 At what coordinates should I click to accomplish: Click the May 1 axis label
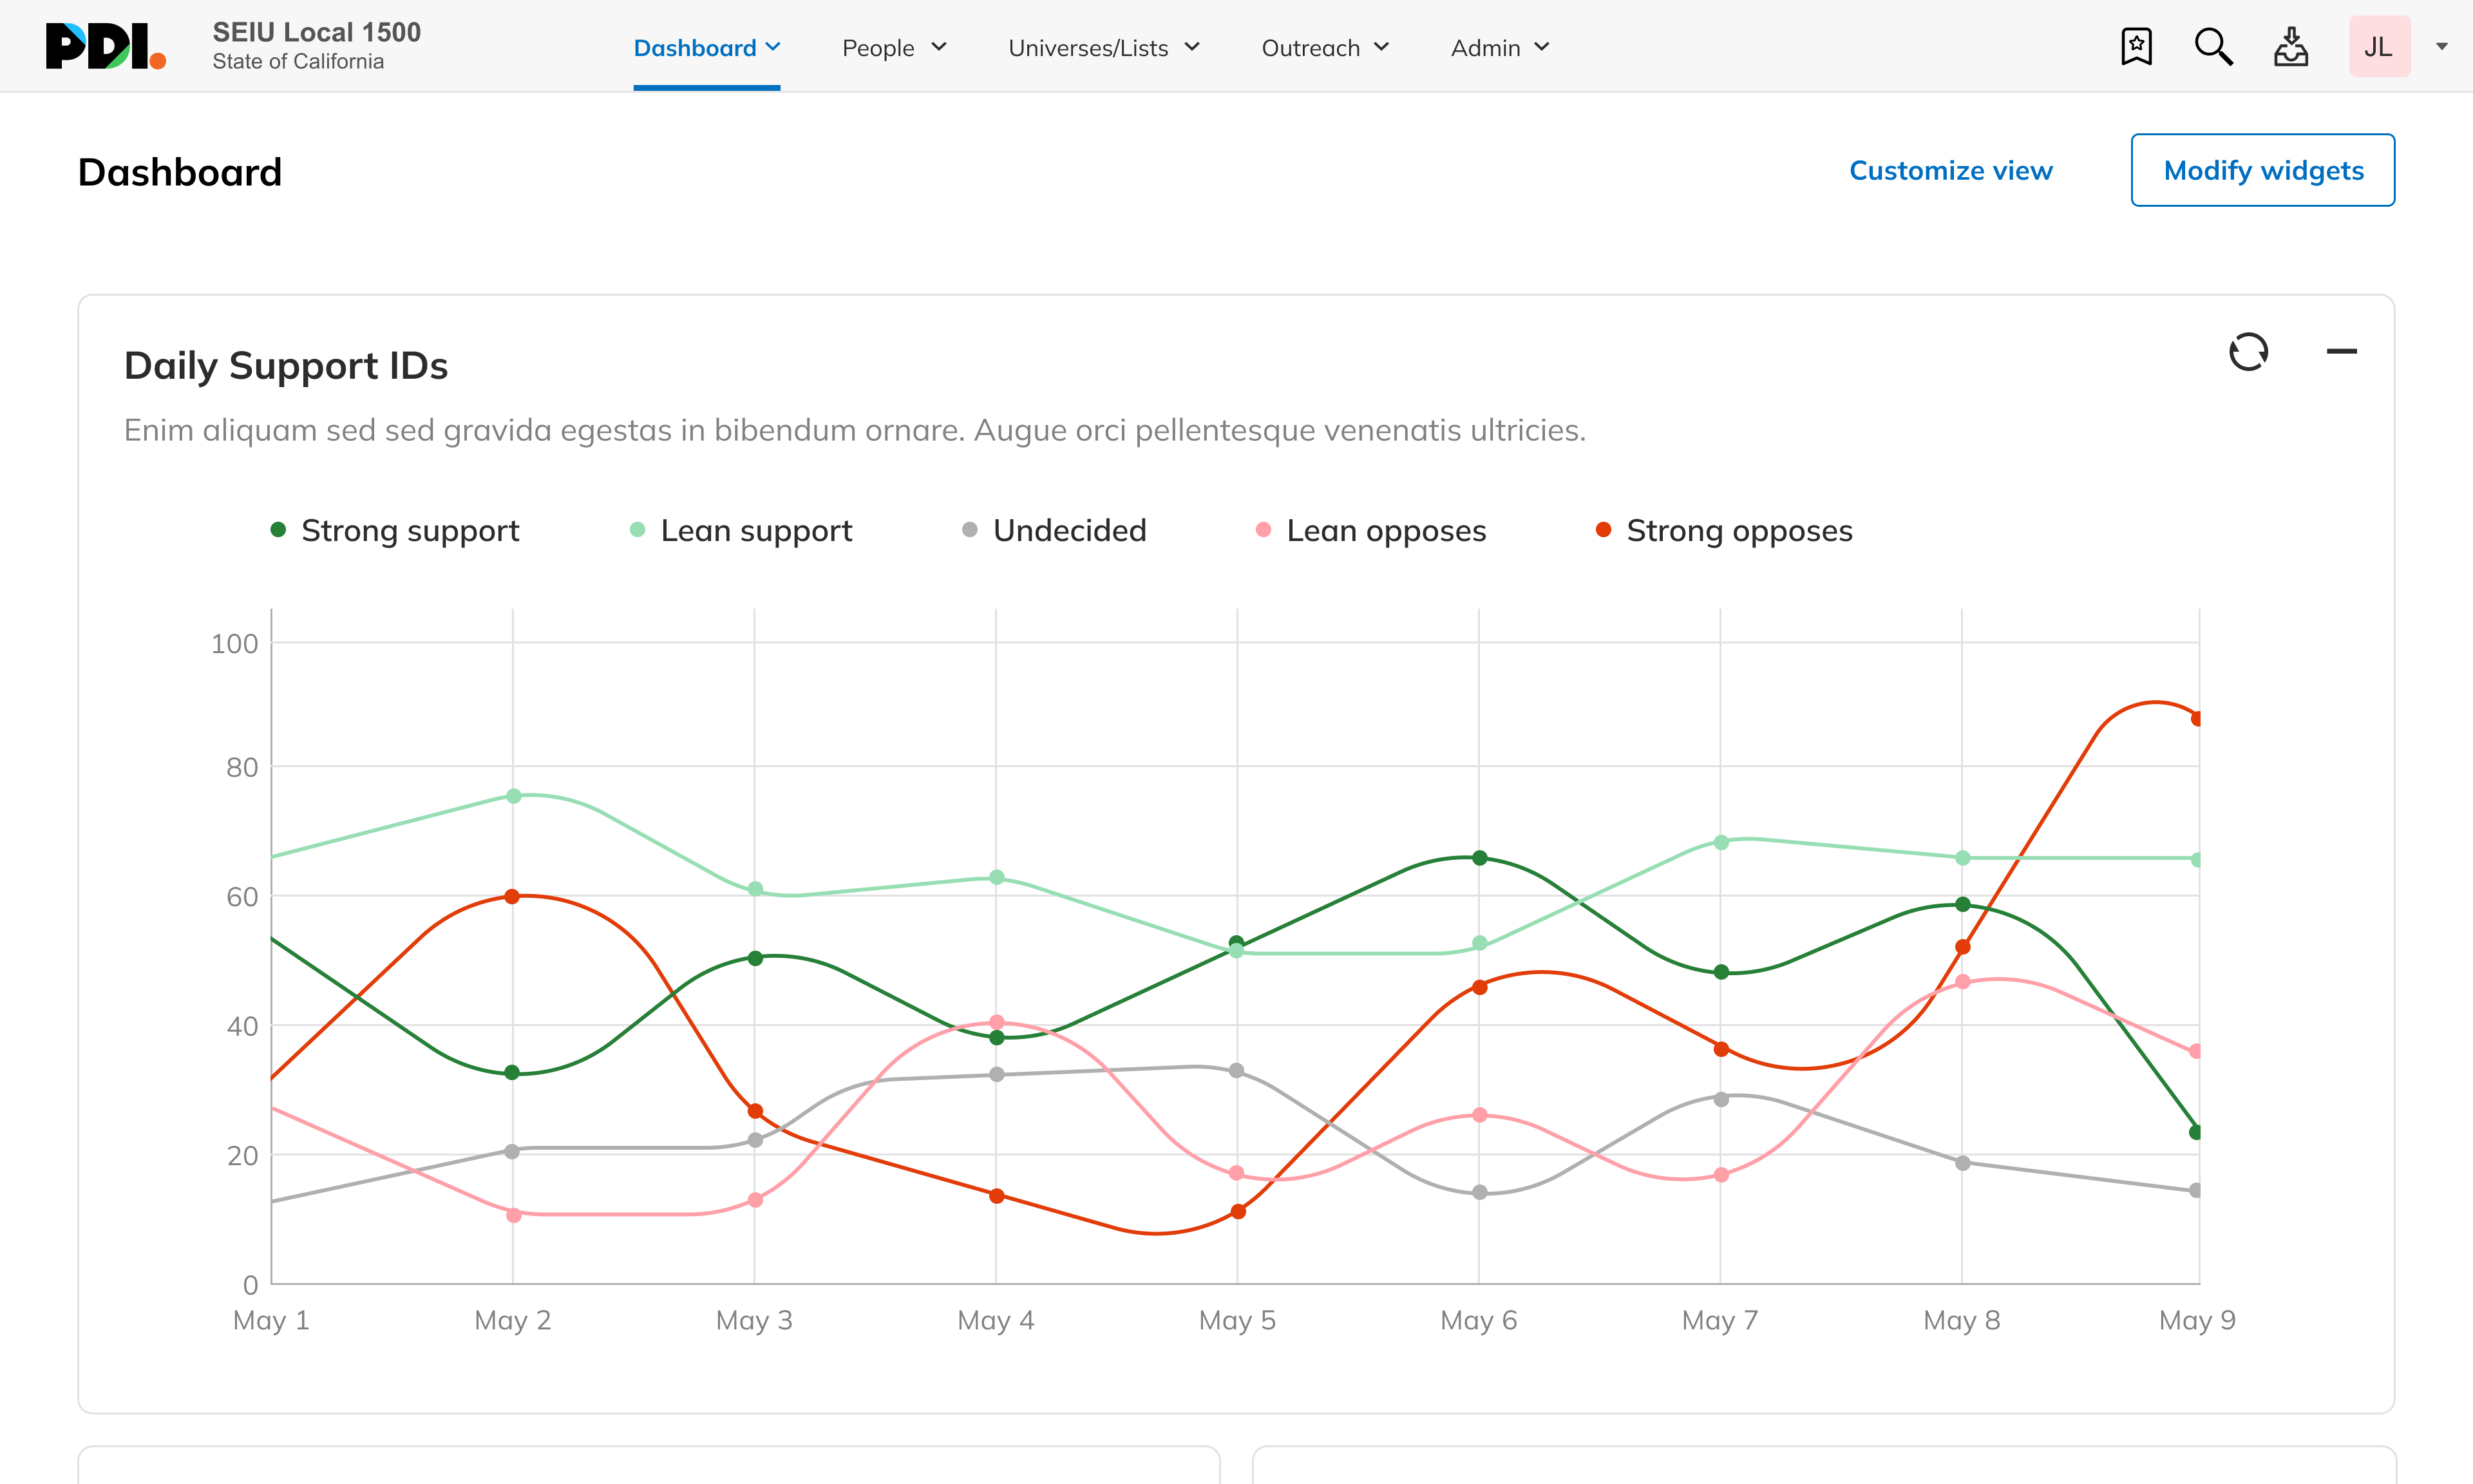click(x=271, y=1320)
